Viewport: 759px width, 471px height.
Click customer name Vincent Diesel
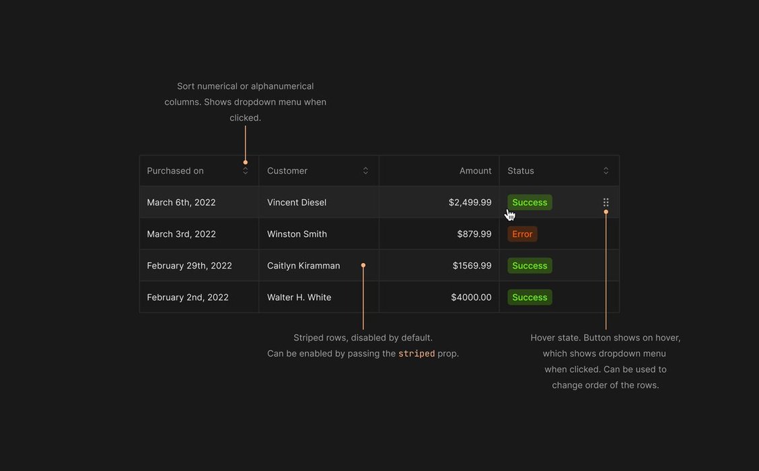(x=297, y=203)
